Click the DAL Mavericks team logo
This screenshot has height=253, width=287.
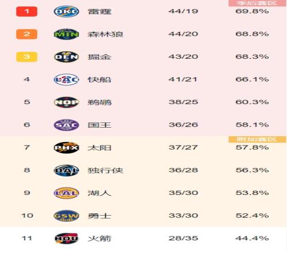tap(66, 170)
